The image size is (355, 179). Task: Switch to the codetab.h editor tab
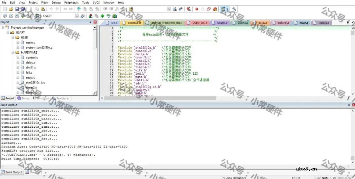pos(132,23)
